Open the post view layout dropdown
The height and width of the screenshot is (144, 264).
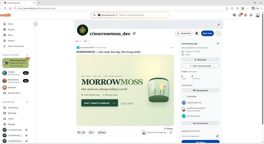point(86,41)
